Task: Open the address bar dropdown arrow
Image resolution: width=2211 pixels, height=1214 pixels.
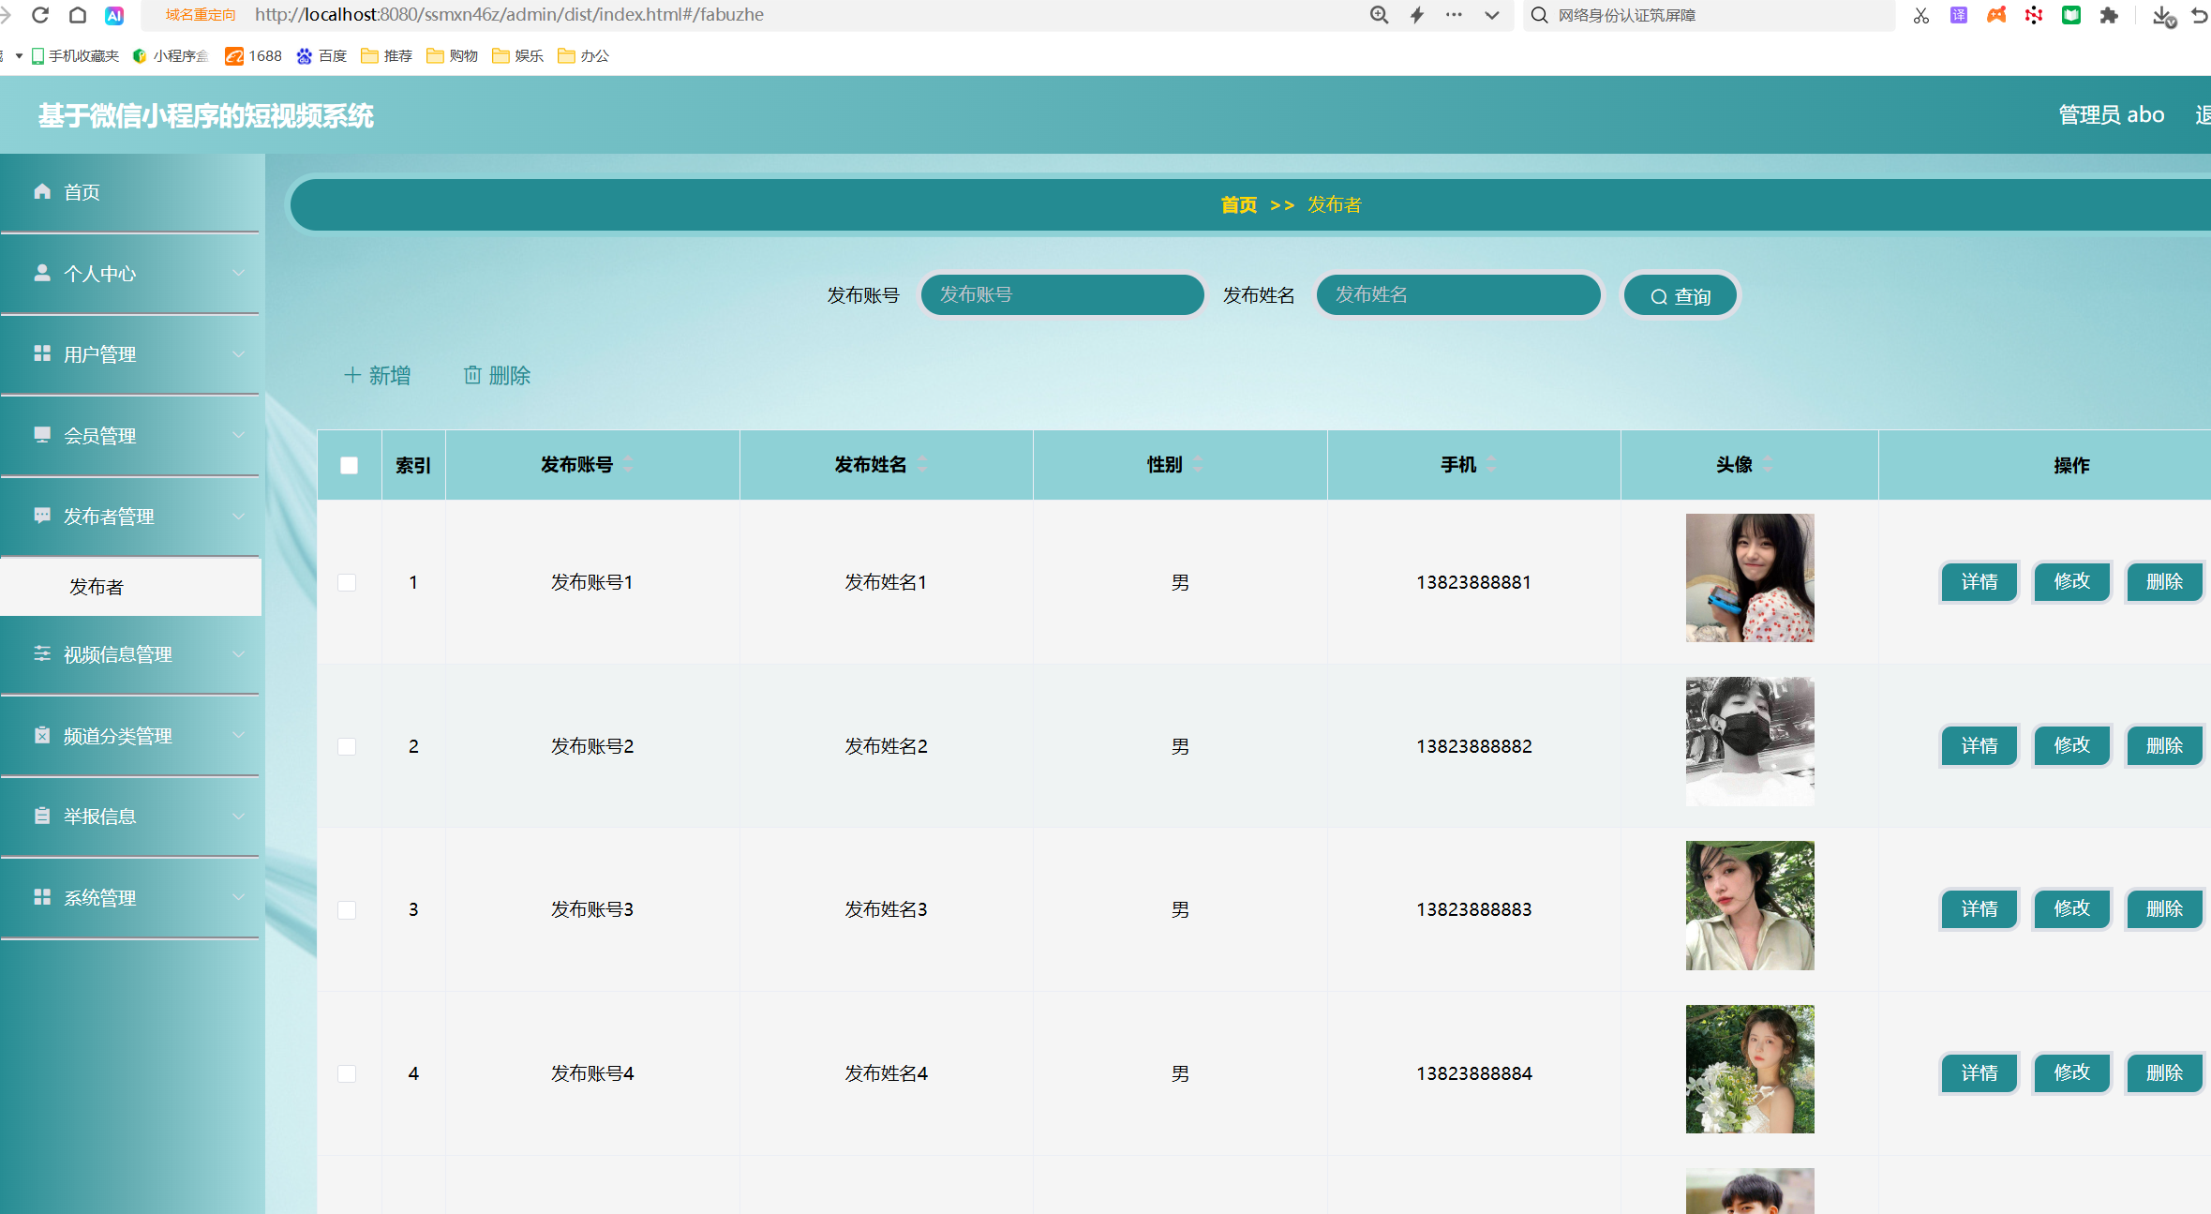Action: 1492,15
